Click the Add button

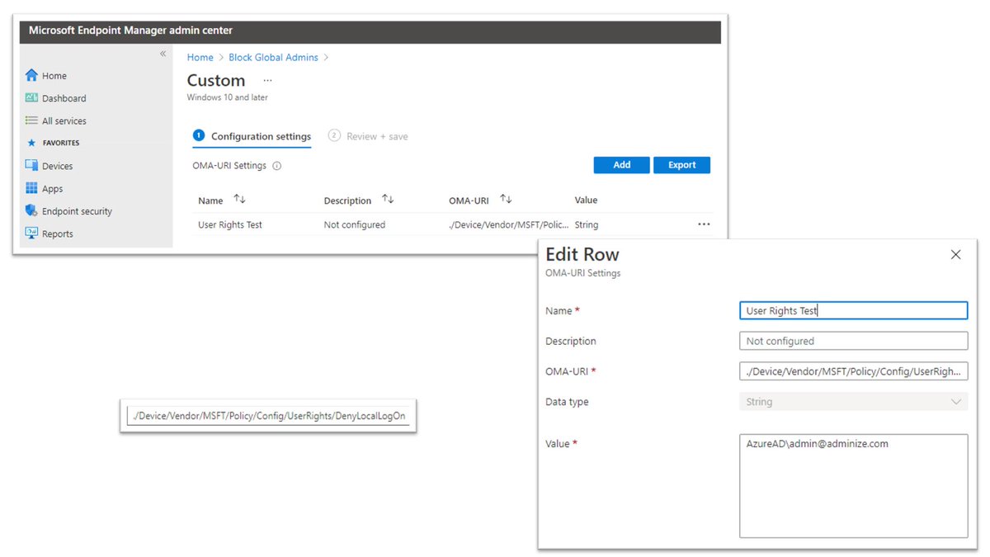(622, 165)
